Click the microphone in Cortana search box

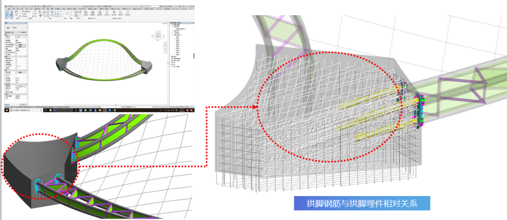coord(41,110)
